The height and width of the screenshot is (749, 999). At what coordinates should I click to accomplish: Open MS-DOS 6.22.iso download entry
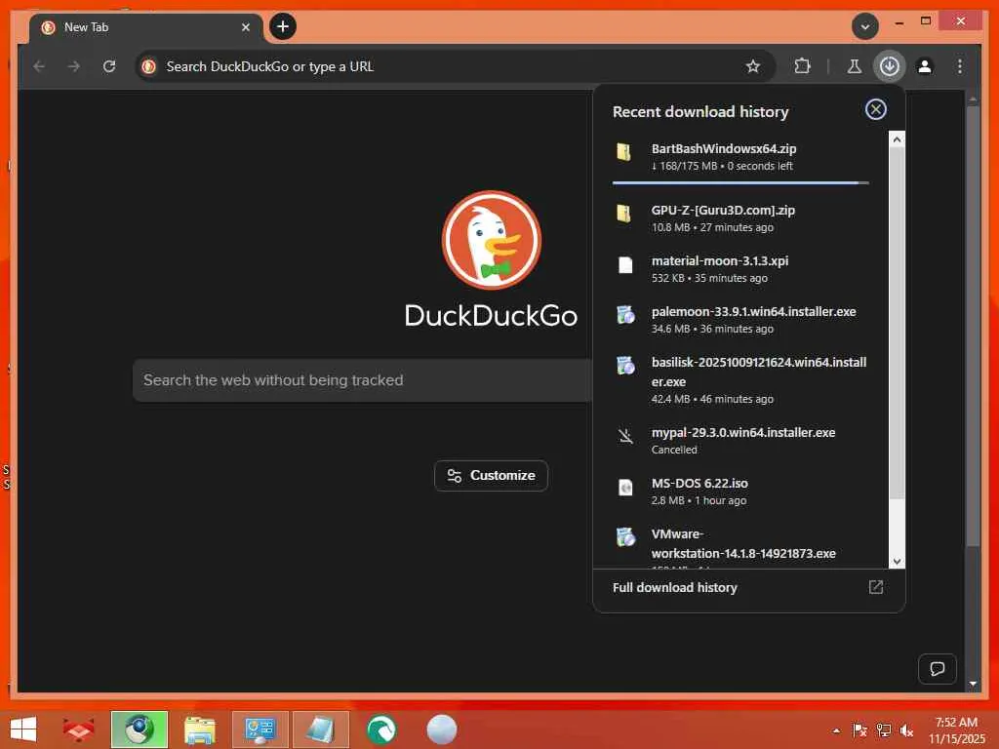(x=740, y=492)
